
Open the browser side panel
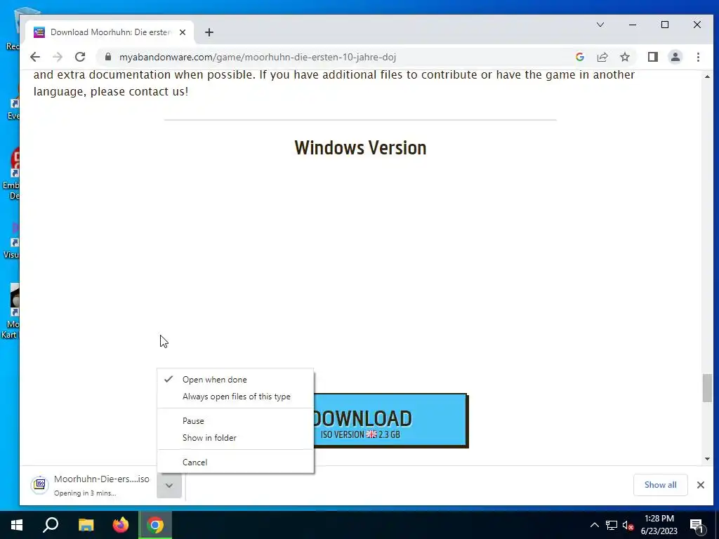click(652, 57)
